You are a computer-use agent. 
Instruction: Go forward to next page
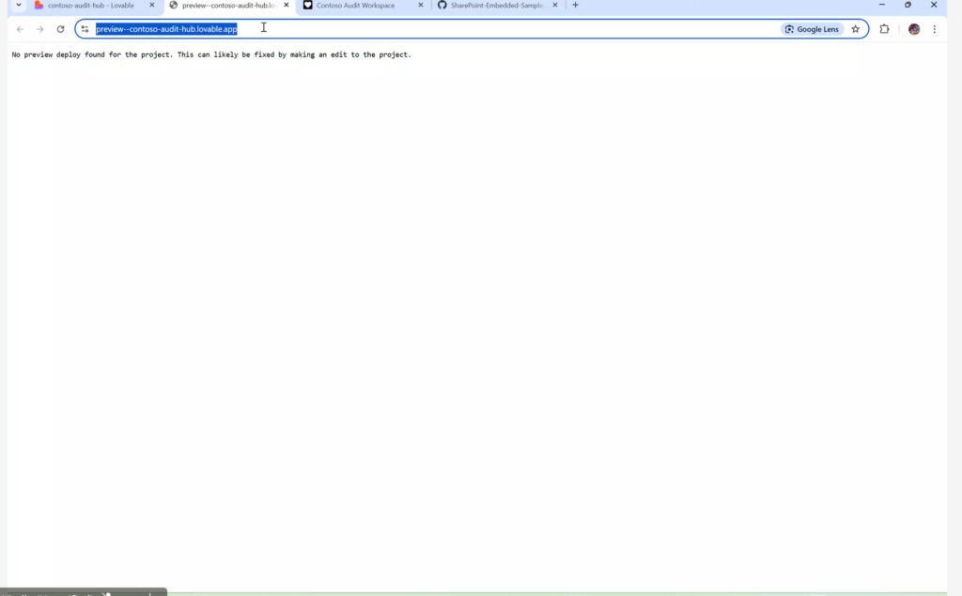pyautogui.click(x=39, y=29)
